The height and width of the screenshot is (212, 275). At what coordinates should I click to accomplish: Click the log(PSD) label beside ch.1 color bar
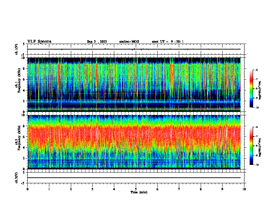pos(260,90)
